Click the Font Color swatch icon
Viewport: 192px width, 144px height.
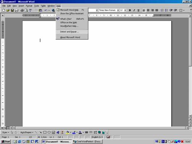click(80, 133)
